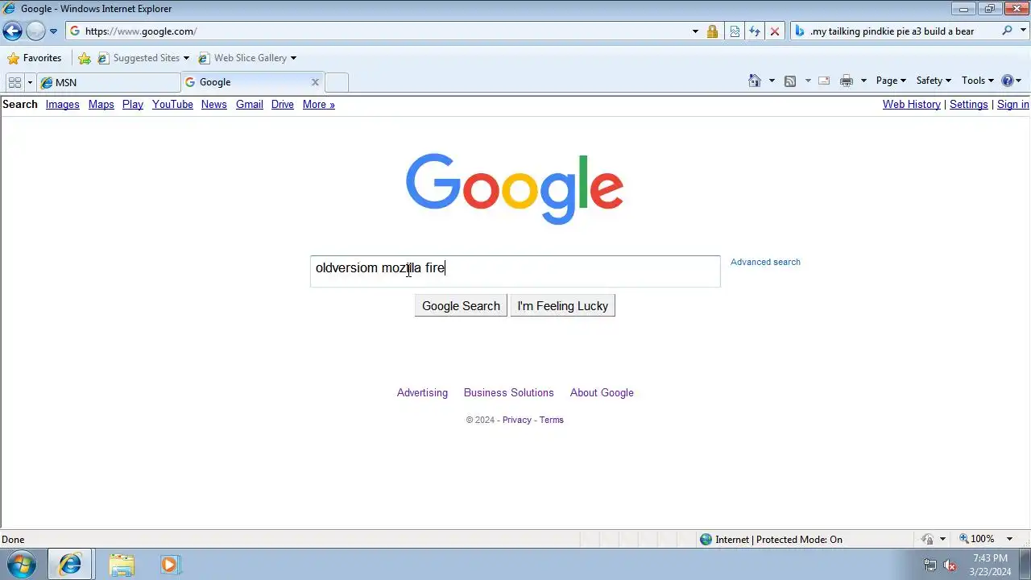Screen dimensions: 1031x580
Task: Click the Read Mail envelope icon
Action: tap(824, 81)
